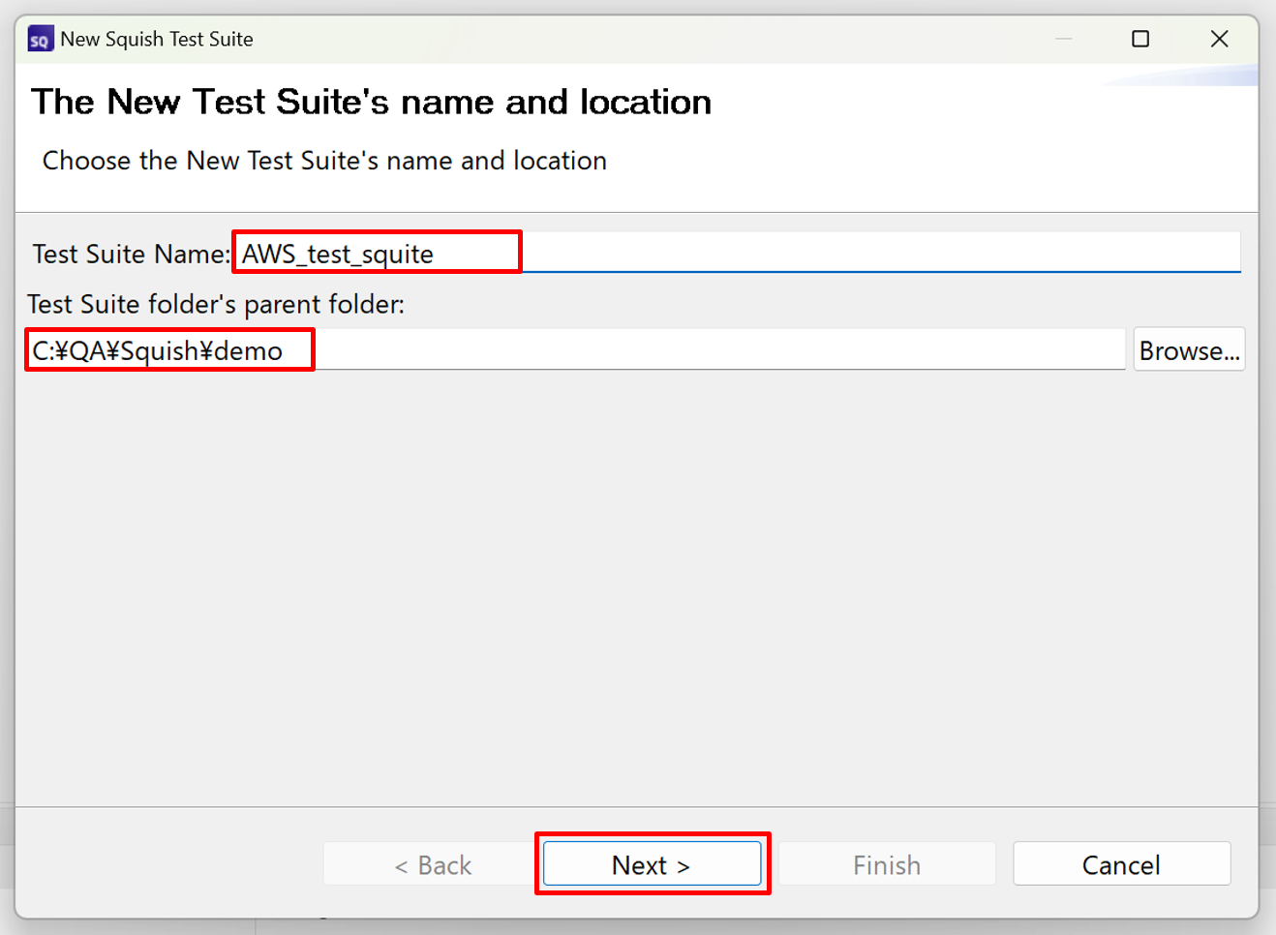The height and width of the screenshot is (935, 1276).
Task: Open the Browse... folder picker
Action: click(x=1188, y=350)
